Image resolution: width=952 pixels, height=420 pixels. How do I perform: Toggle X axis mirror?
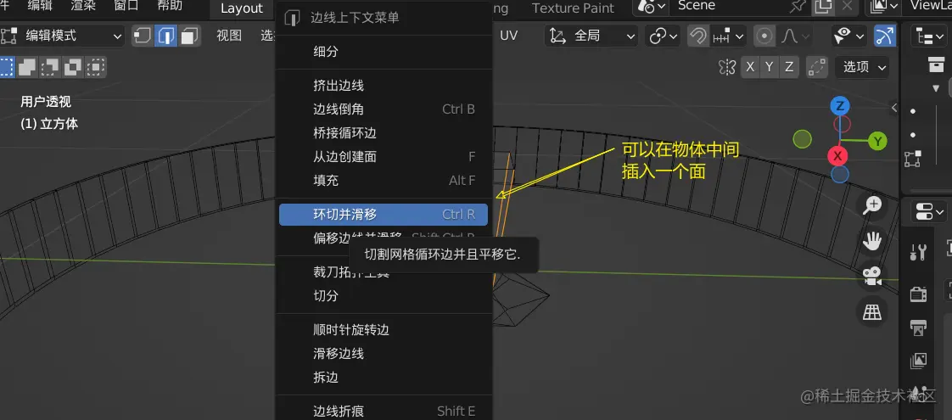click(750, 67)
